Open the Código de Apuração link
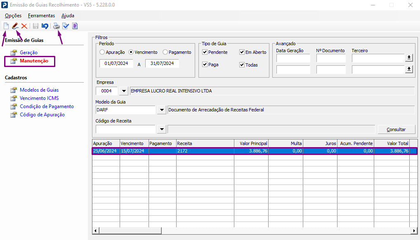This screenshot has height=240, width=420. (x=42, y=115)
